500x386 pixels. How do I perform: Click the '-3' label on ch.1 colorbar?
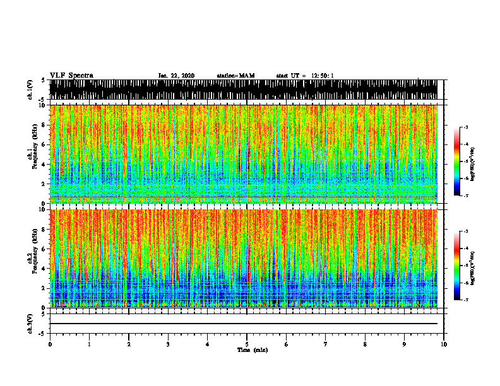[x=465, y=127]
